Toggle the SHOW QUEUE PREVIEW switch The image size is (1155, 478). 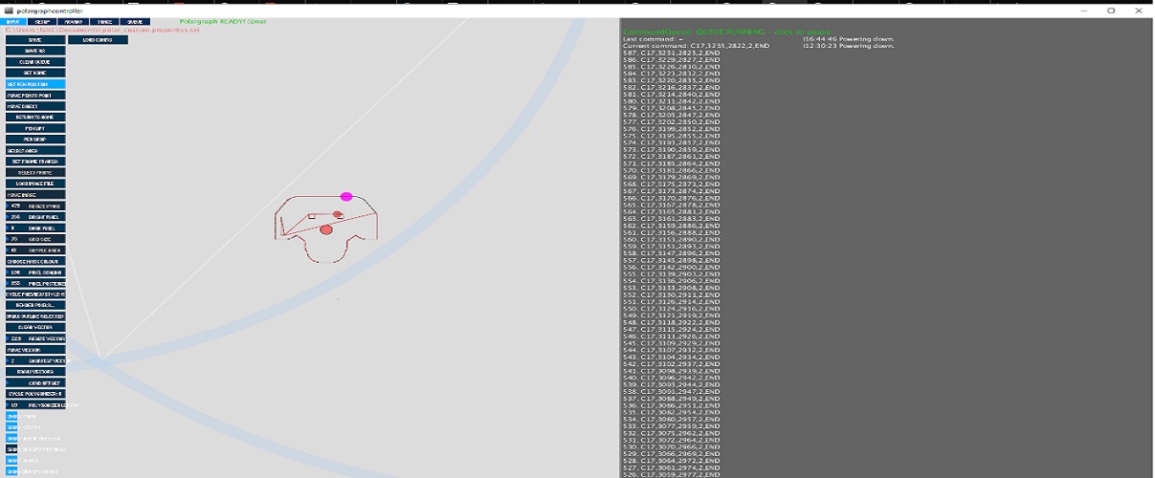[x=12, y=439]
